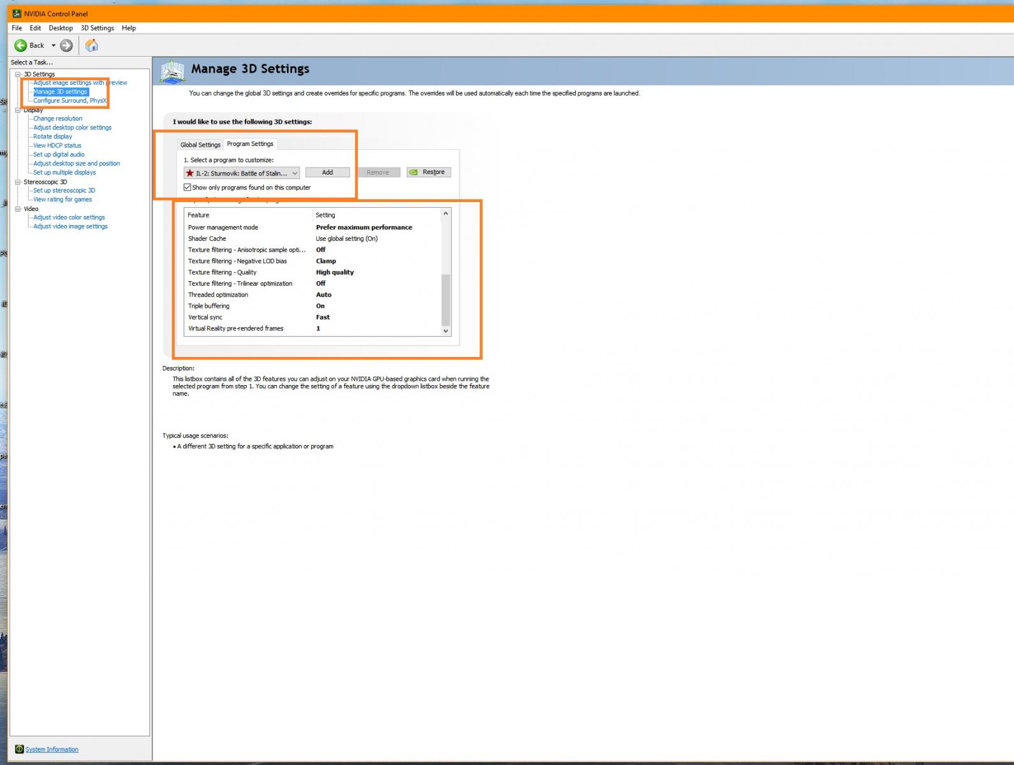The width and height of the screenshot is (1014, 765).
Task: Click the Feature column header
Action: (249, 215)
